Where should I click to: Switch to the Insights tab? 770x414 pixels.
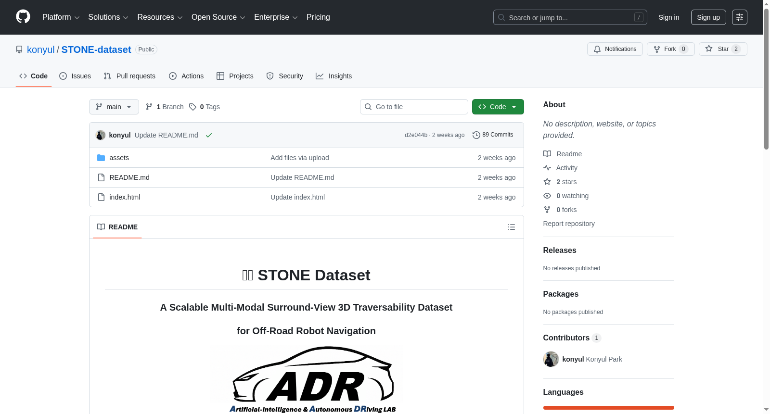[x=334, y=76]
